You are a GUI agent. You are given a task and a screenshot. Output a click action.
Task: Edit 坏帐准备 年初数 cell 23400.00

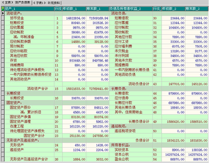point(74,37)
